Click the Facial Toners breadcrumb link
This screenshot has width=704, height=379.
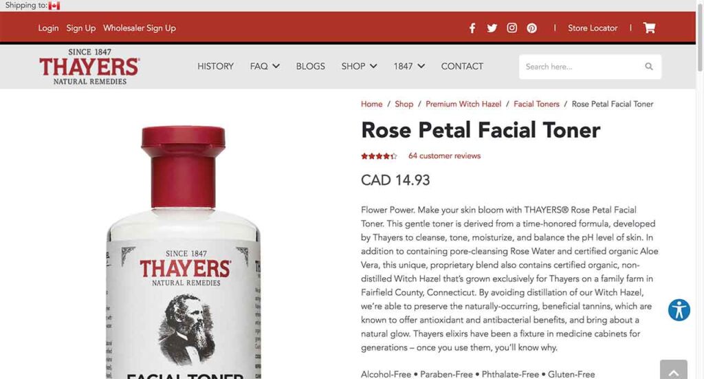tap(536, 104)
